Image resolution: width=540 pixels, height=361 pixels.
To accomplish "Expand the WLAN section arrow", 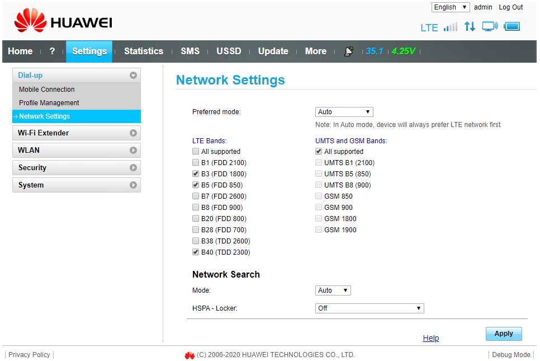I will [133, 151].
